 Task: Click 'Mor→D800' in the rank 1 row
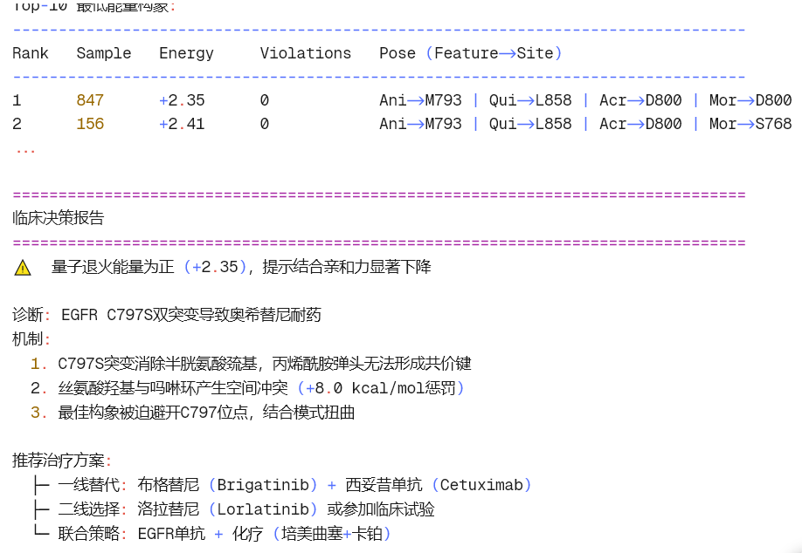(750, 100)
